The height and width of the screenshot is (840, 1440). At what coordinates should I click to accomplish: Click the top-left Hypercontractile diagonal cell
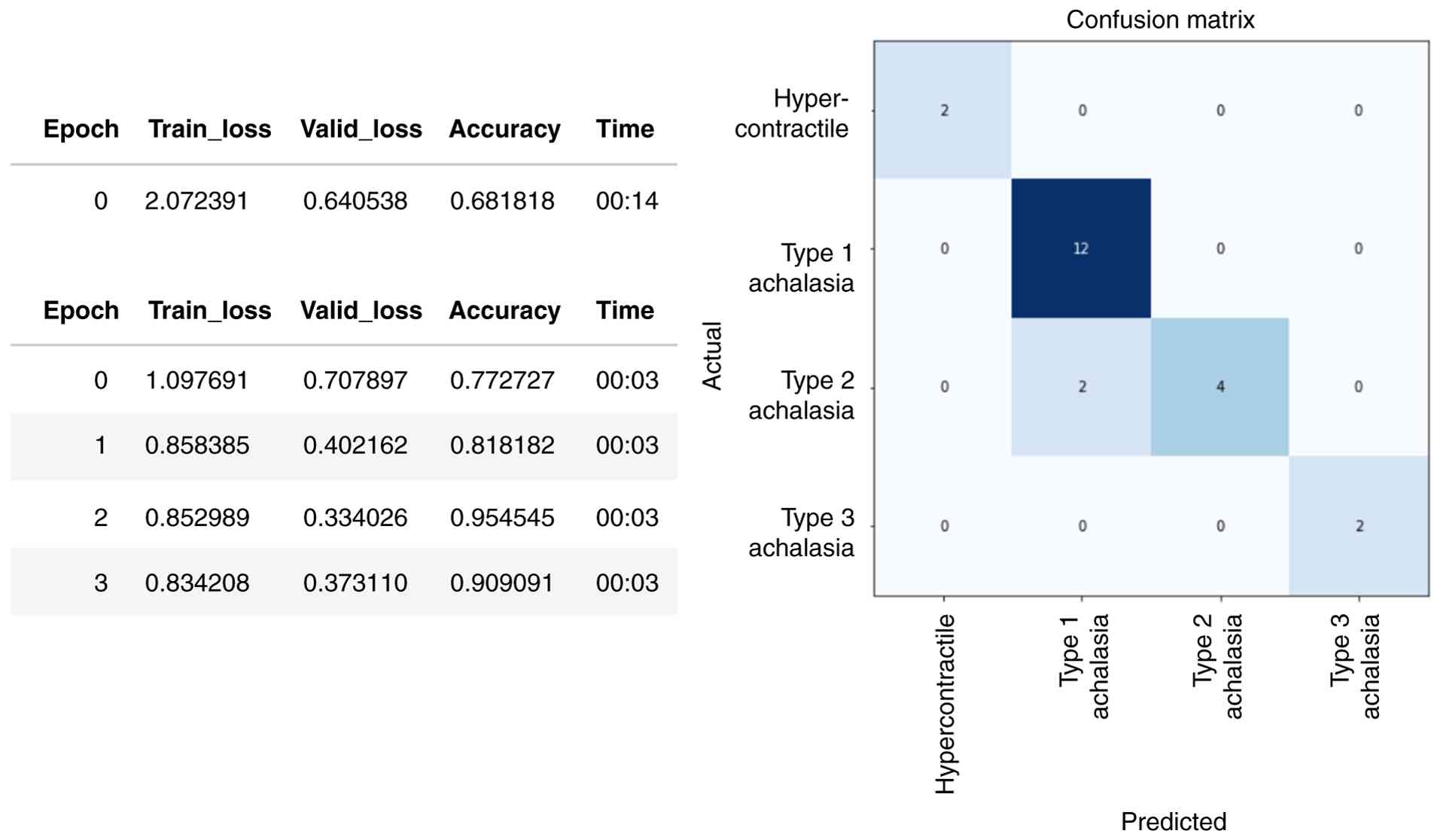point(943,111)
